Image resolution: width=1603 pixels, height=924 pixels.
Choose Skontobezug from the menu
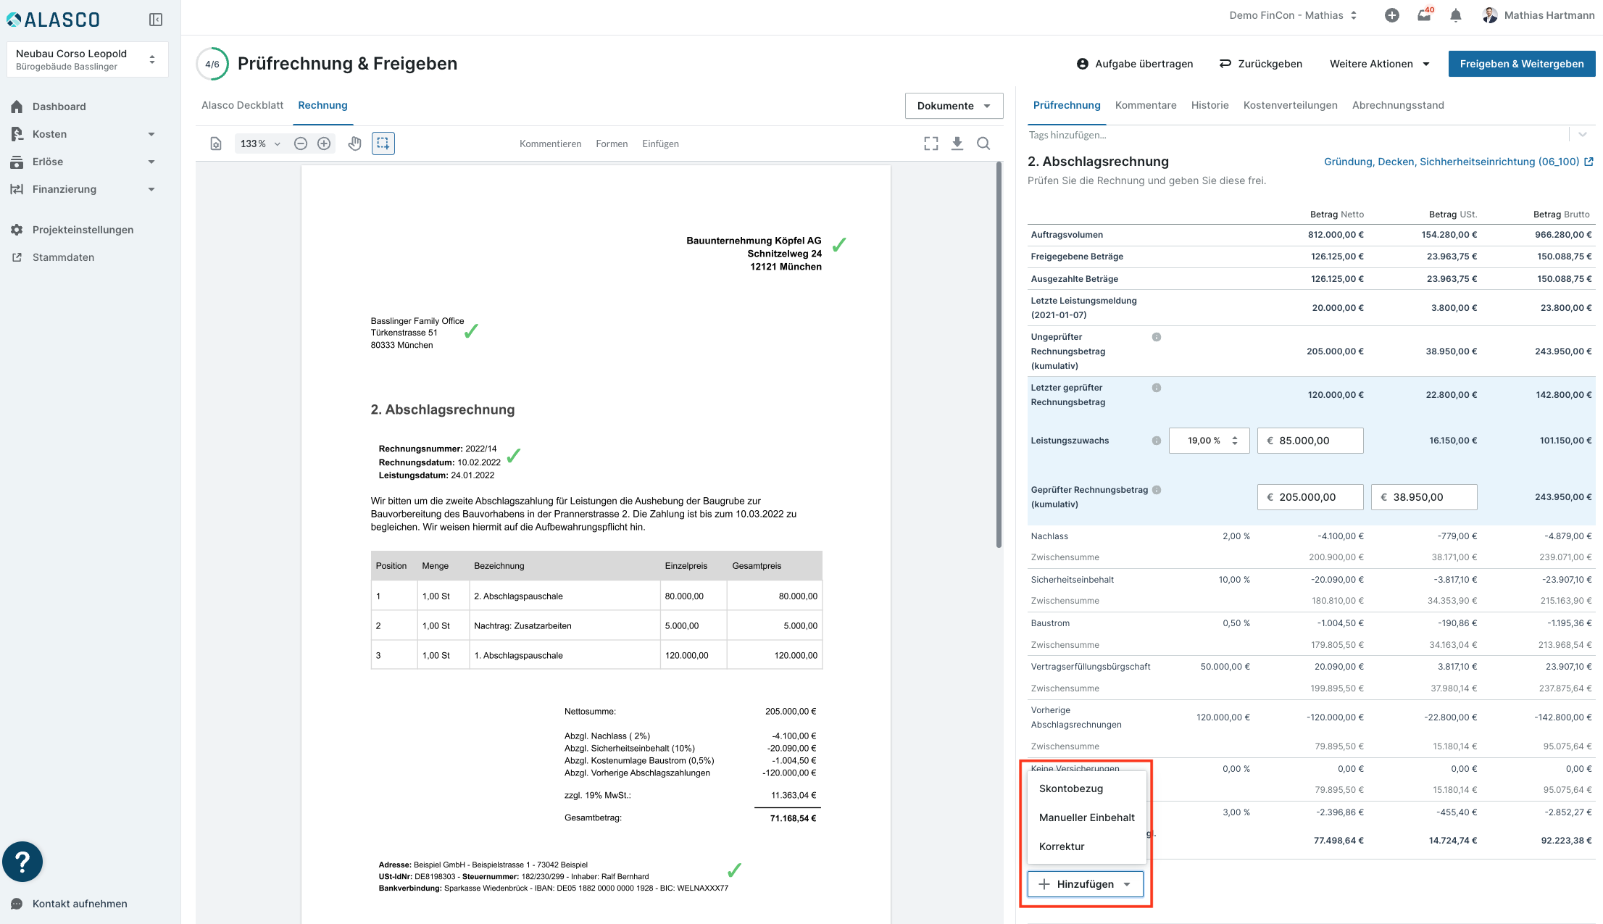point(1070,788)
